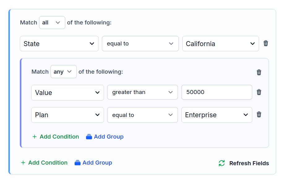
Task: Open the State field selector
Action: pyautogui.click(x=59, y=43)
